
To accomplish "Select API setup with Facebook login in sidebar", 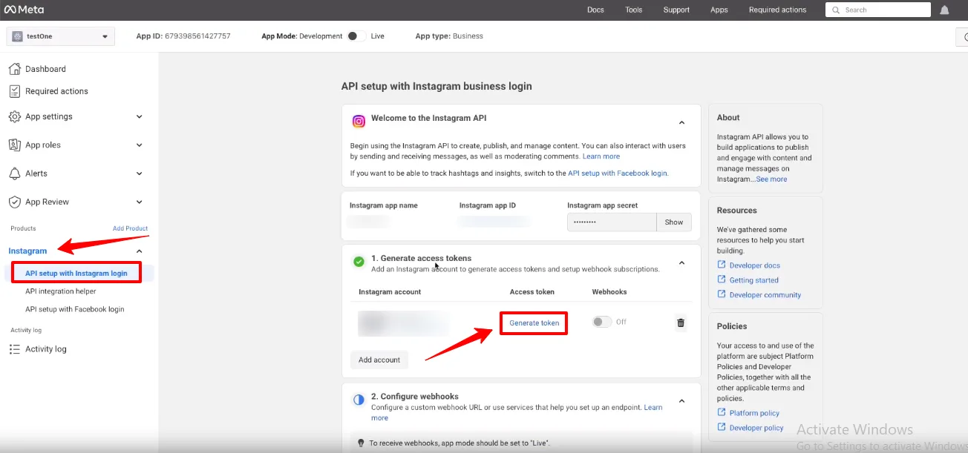I will point(75,309).
